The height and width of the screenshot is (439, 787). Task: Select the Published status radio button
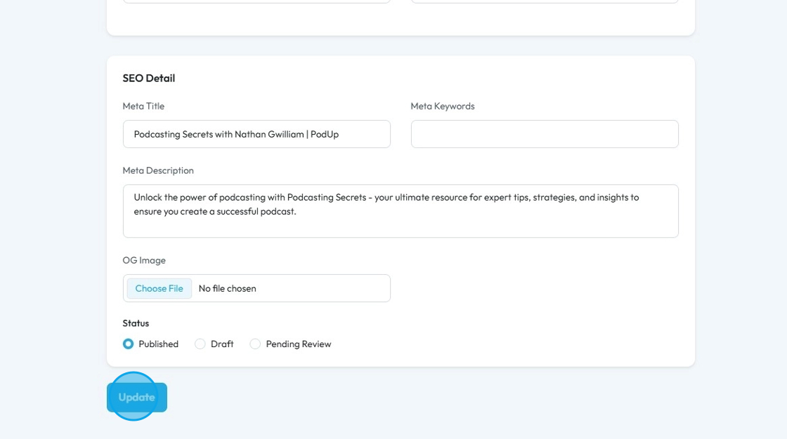(128, 344)
